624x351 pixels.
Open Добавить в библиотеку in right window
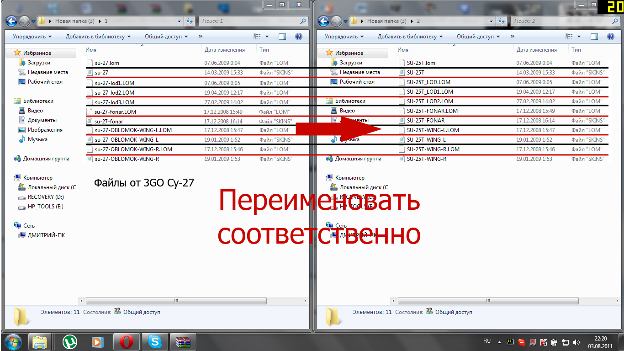[x=410, y=37]
